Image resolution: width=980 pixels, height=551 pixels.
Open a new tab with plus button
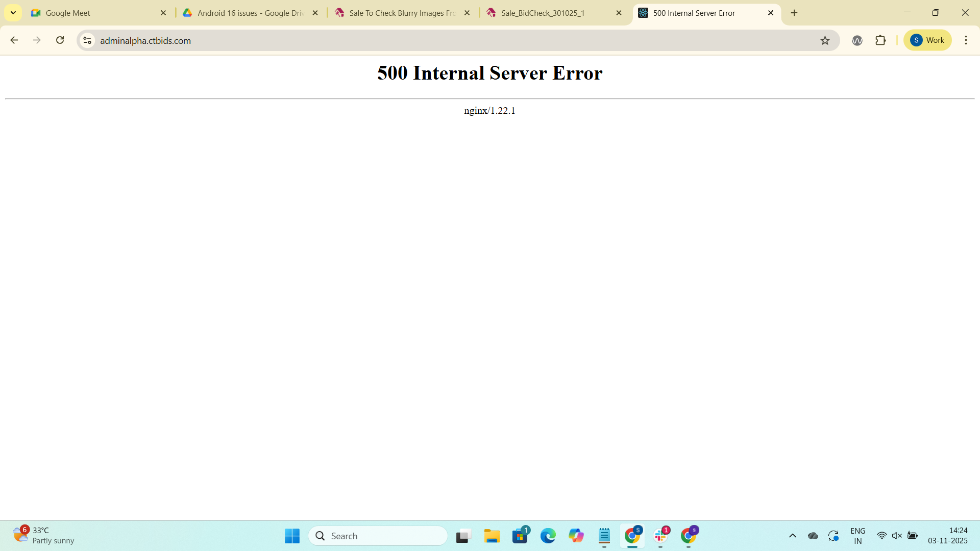pos(794,13)
